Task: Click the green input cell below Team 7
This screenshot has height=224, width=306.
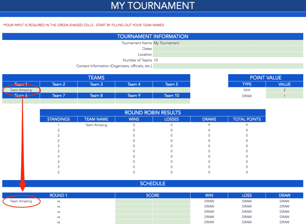Action: pyautogui.click(x=58, y=101)
